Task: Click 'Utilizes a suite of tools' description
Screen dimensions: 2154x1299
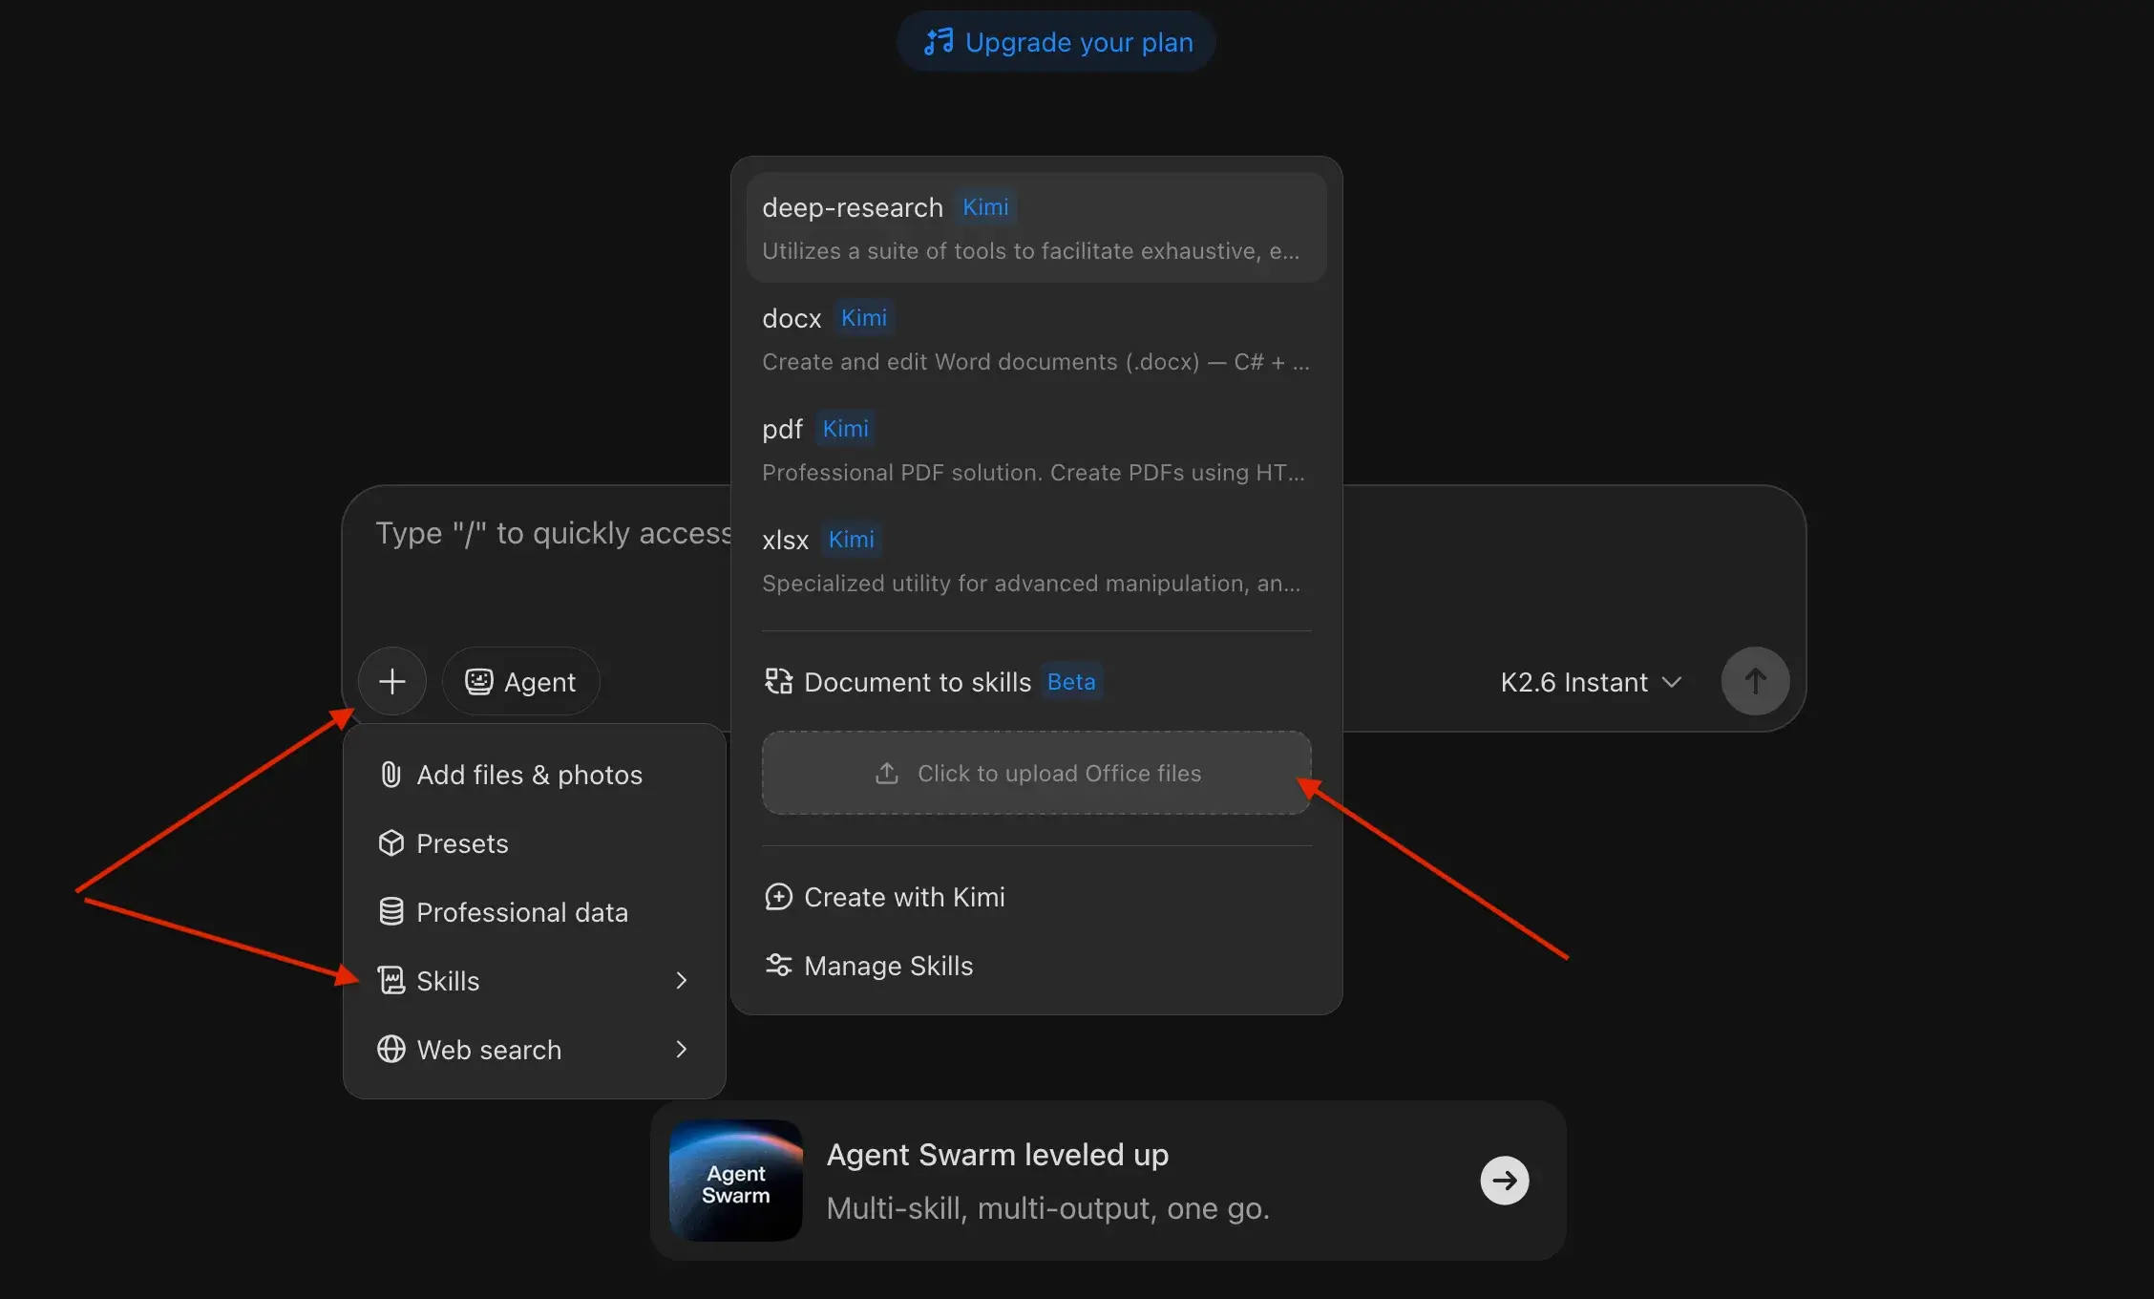Action: [1030, 251]
